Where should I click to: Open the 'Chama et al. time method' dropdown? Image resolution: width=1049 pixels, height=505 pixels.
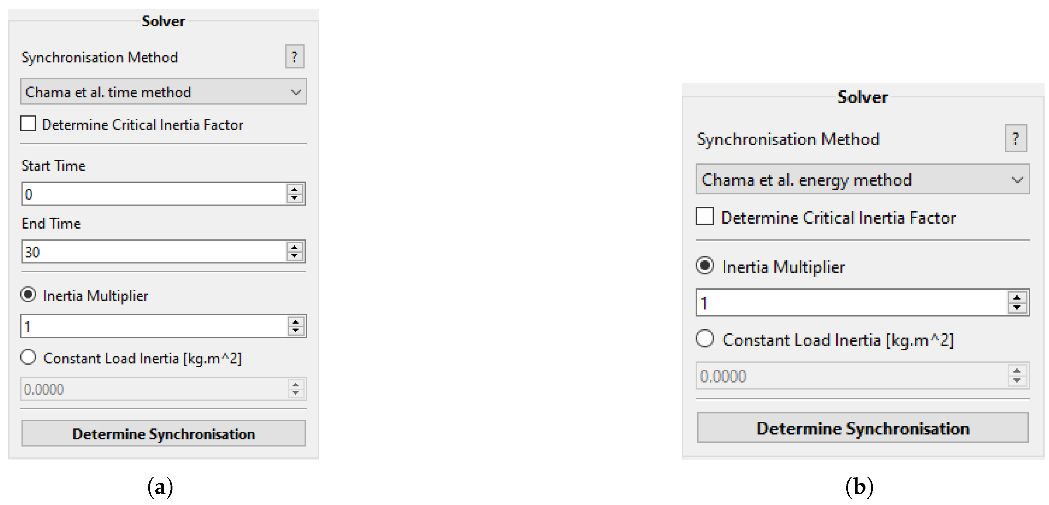[163, 92]
